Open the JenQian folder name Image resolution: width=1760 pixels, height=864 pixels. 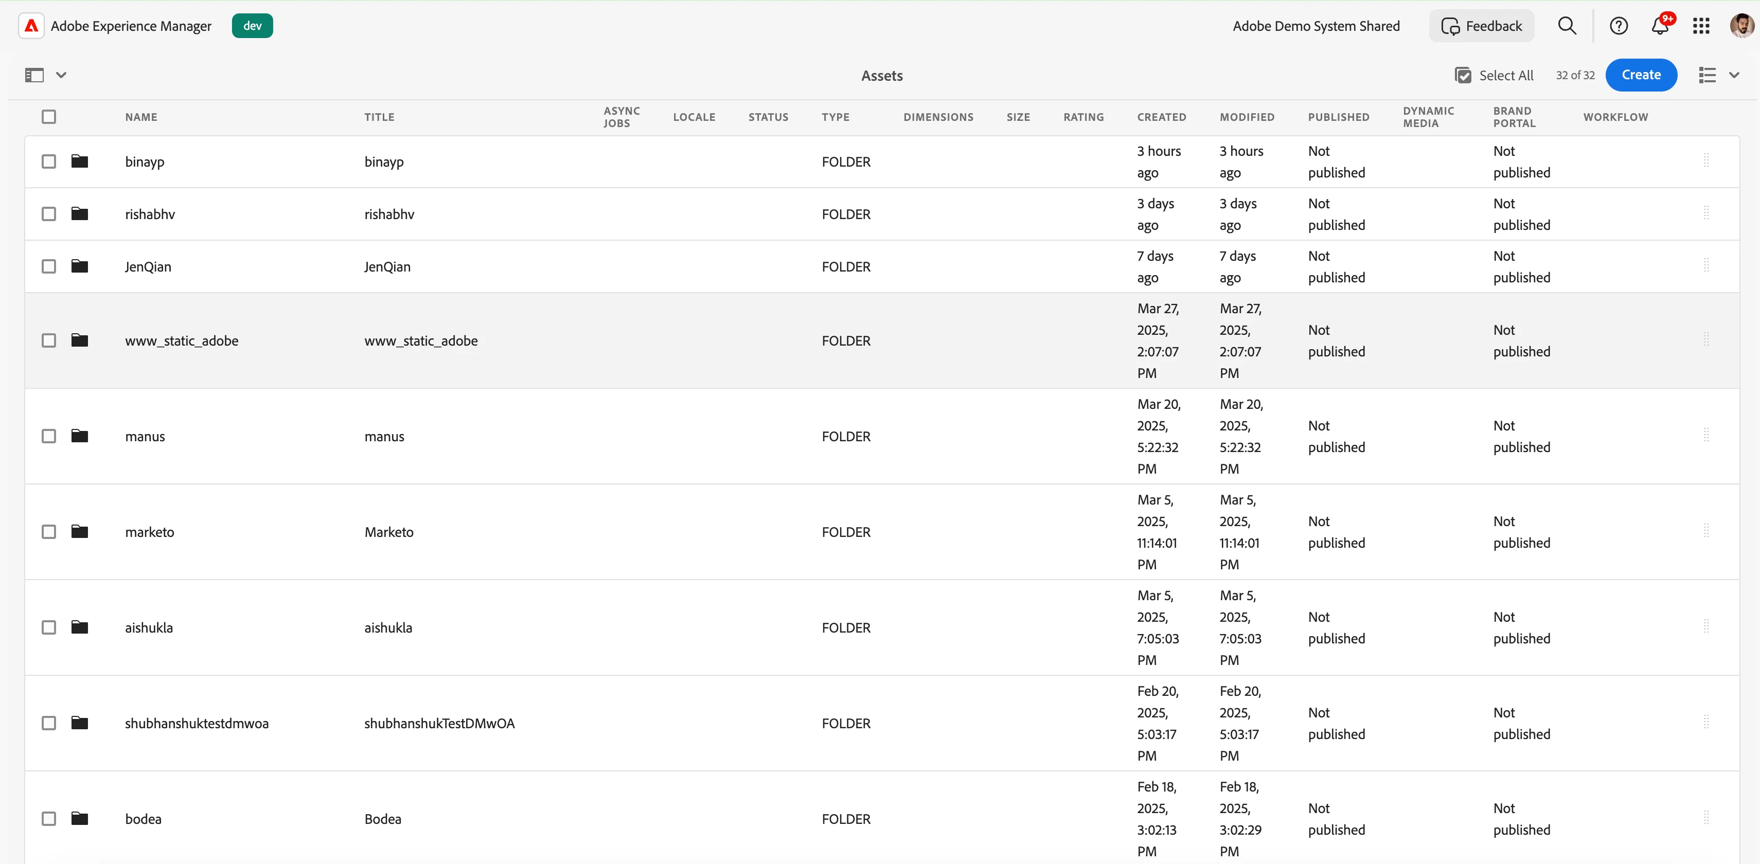[x=148, y=266]
